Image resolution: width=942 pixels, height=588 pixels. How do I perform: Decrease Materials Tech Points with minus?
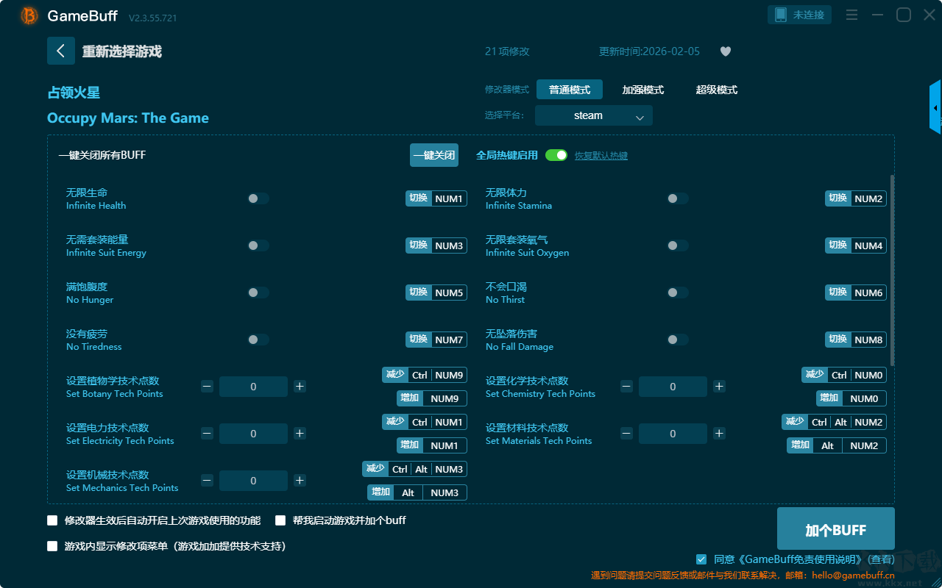point(626,434)
